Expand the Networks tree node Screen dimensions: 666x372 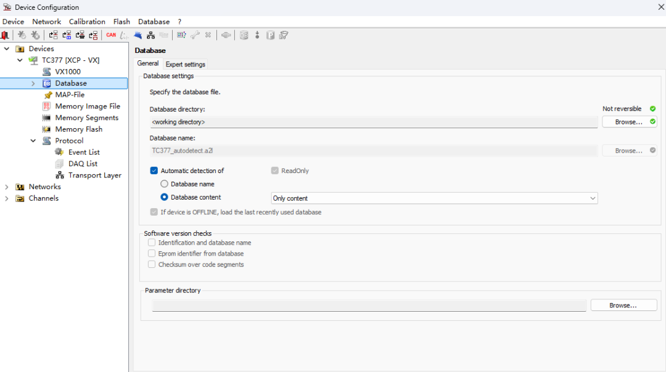click(x=7, y=187)
